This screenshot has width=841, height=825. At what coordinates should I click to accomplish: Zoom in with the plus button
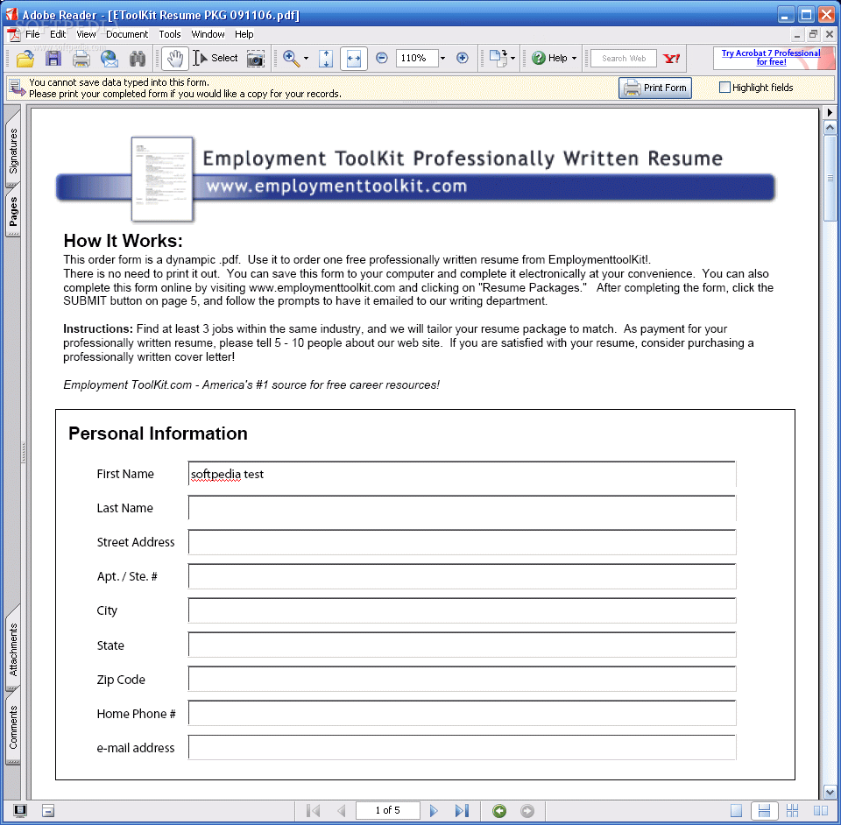462,58
